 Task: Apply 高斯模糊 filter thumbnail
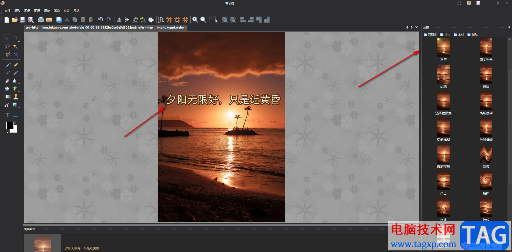click(486, 101)
